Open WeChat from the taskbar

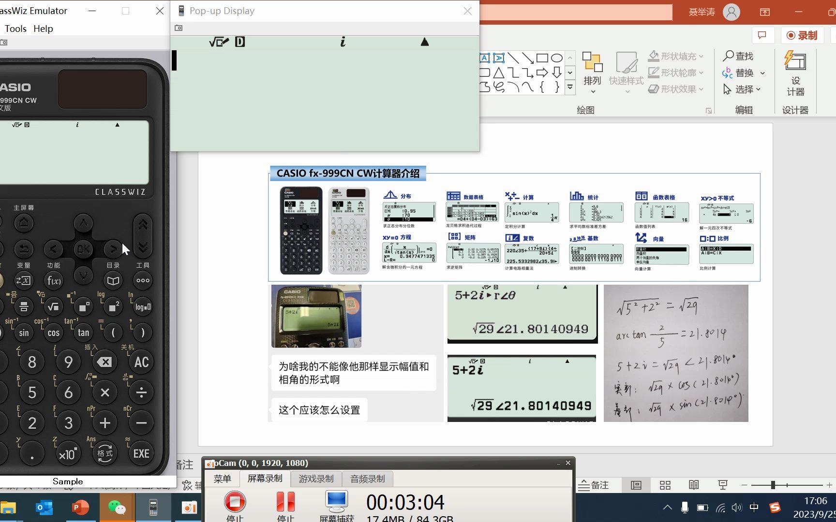pos(117,507)
